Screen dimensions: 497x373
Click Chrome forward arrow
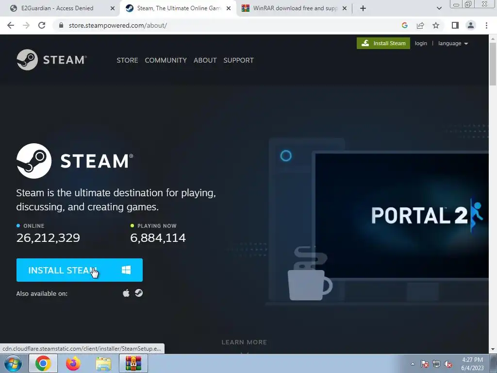coord(26,25)
